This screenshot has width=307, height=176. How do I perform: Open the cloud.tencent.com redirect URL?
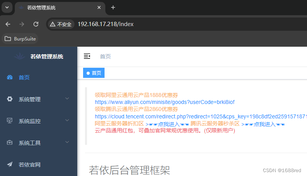pos(201,116)
